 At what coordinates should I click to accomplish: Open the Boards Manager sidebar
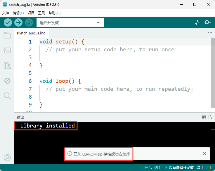[x=7, y=50]
